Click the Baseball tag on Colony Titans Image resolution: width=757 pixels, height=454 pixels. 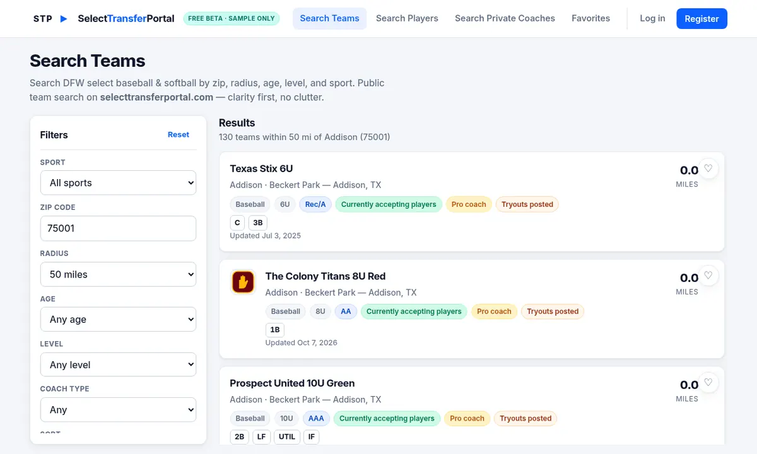pyautogui.click(x=286, y=311)
